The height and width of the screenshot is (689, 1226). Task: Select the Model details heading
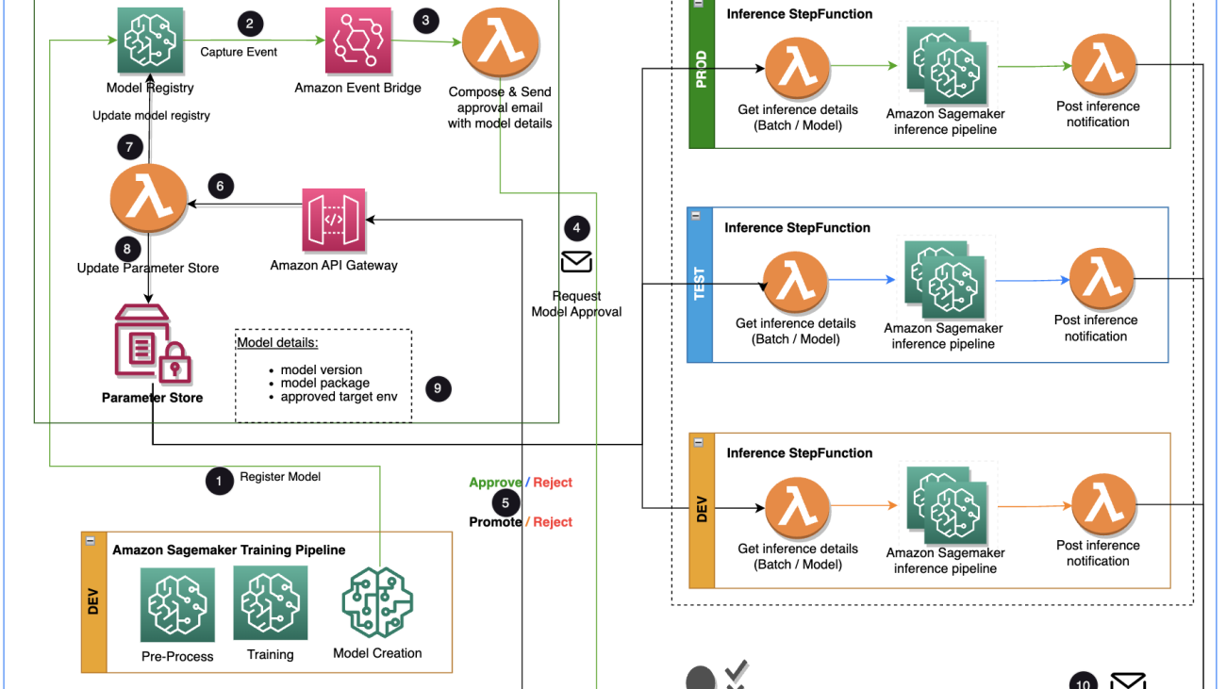click(x=277, y=342)
